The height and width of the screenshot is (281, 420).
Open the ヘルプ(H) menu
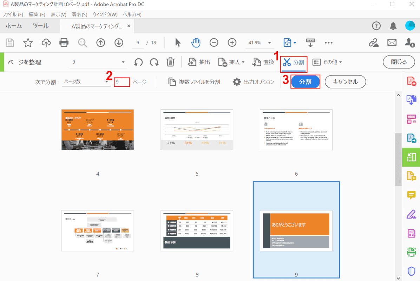pos(132,14)
